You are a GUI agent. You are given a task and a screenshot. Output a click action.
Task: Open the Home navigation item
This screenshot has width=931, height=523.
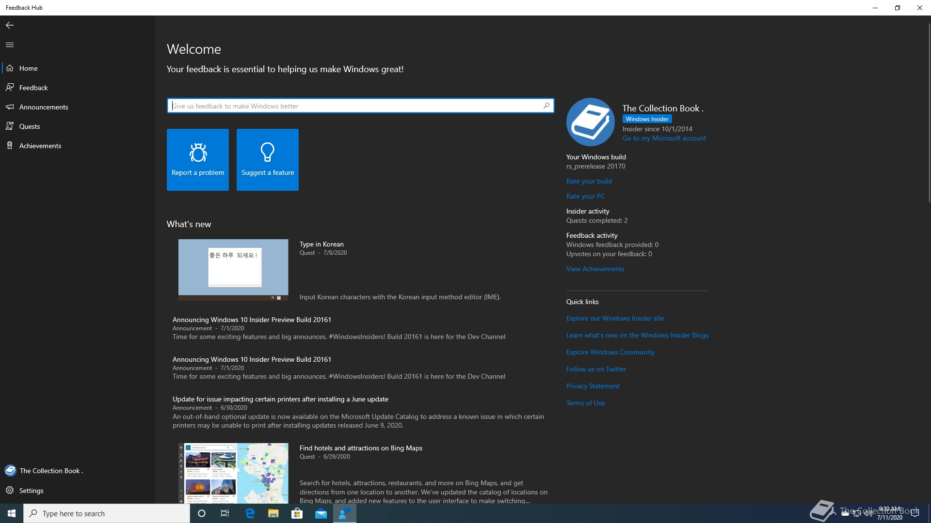78,68
